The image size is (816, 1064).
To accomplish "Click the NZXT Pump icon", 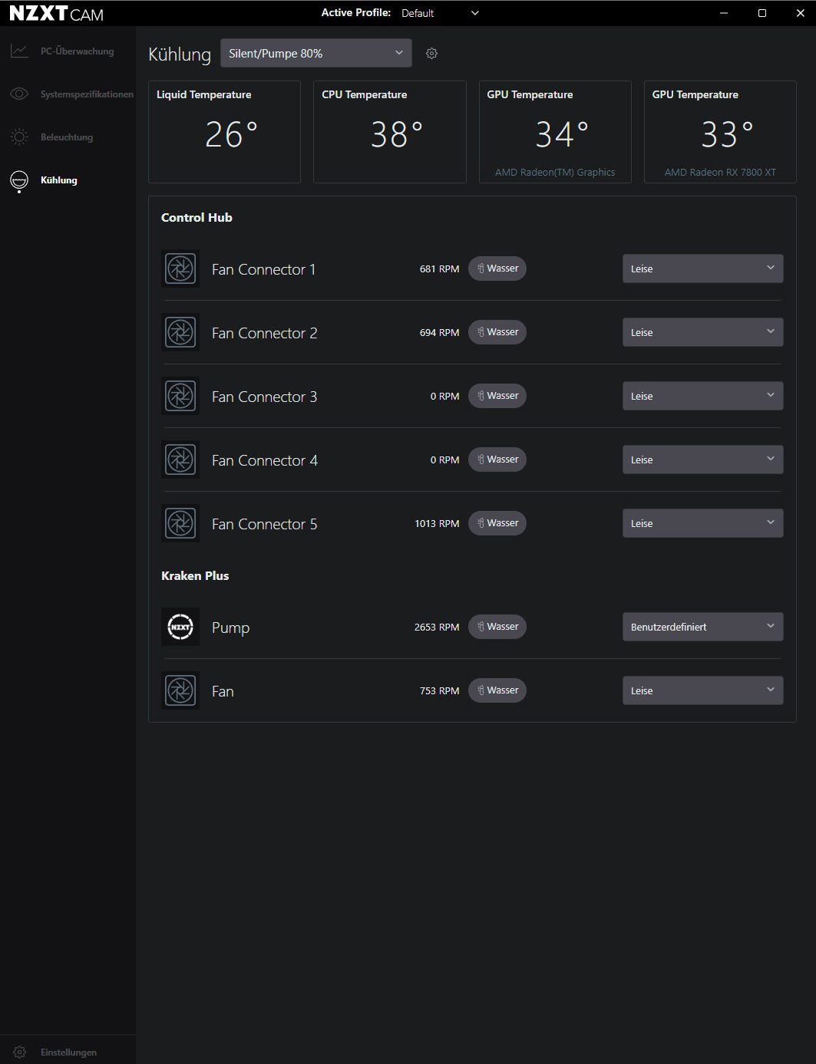I will [x=180, y=627].
